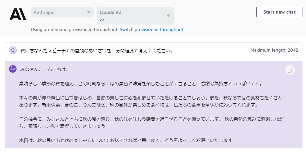Click the paragraph beginning 木々の葉が赤や黄色
The height and width of the screenshot is (153, 306).
coord(151,101)
